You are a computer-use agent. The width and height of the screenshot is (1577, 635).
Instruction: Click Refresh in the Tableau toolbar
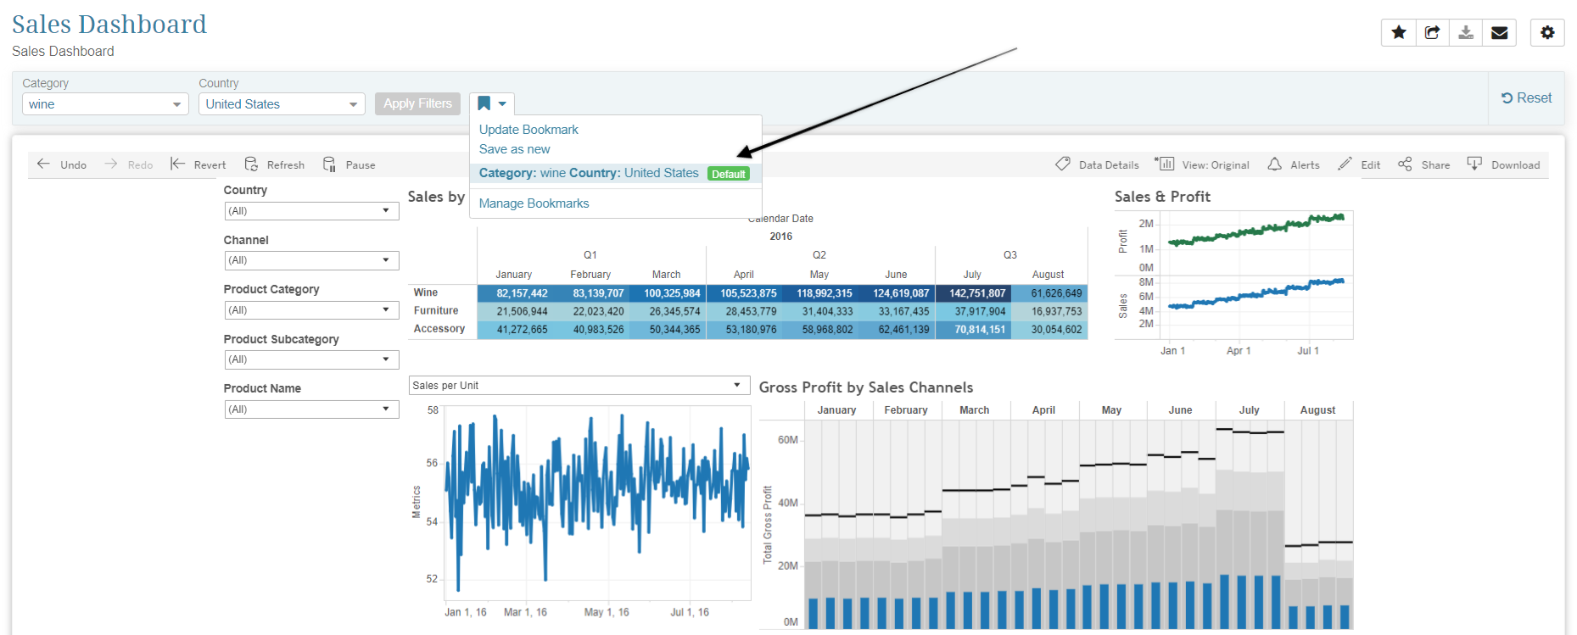[274, 164]
